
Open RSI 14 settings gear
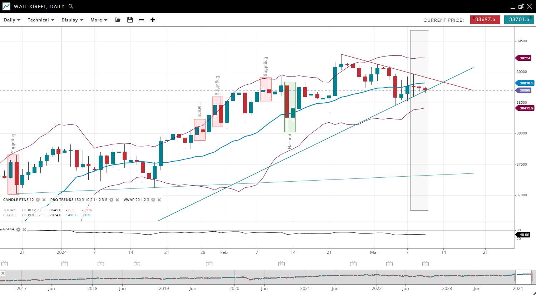18,230
